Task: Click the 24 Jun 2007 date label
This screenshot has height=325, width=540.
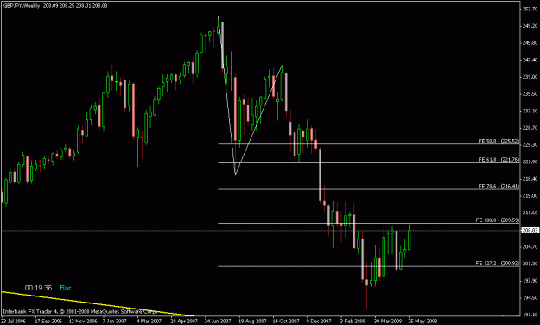Action: coord(218,321)
